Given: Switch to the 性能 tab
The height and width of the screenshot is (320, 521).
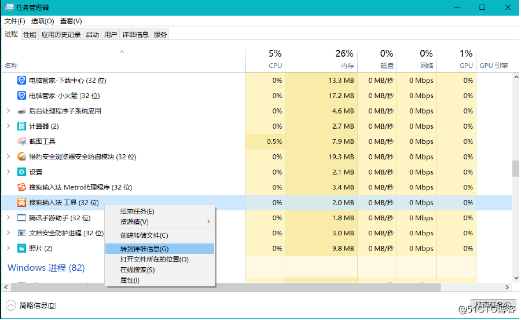Looking at the screenshot, I should [30, 35].
